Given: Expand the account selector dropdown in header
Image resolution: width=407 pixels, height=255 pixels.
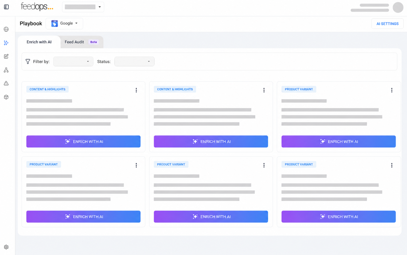Looking at the screenshot, I should [83, 7].
